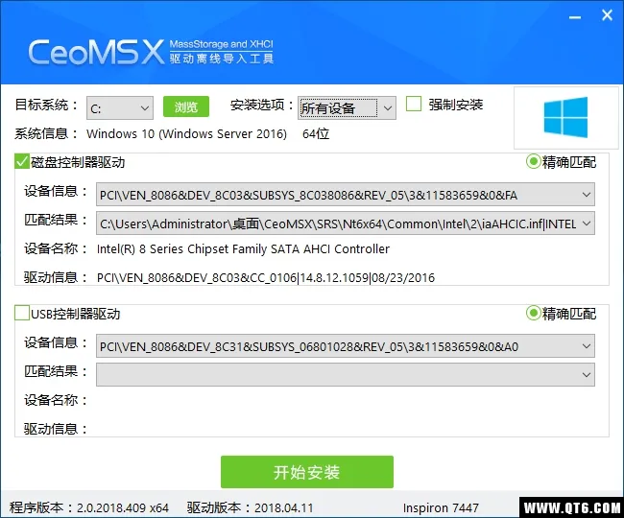The image size is (624, 518).
Task: Open the 目标系统 C: drive dropdown
Action: [x=120, y=108]
